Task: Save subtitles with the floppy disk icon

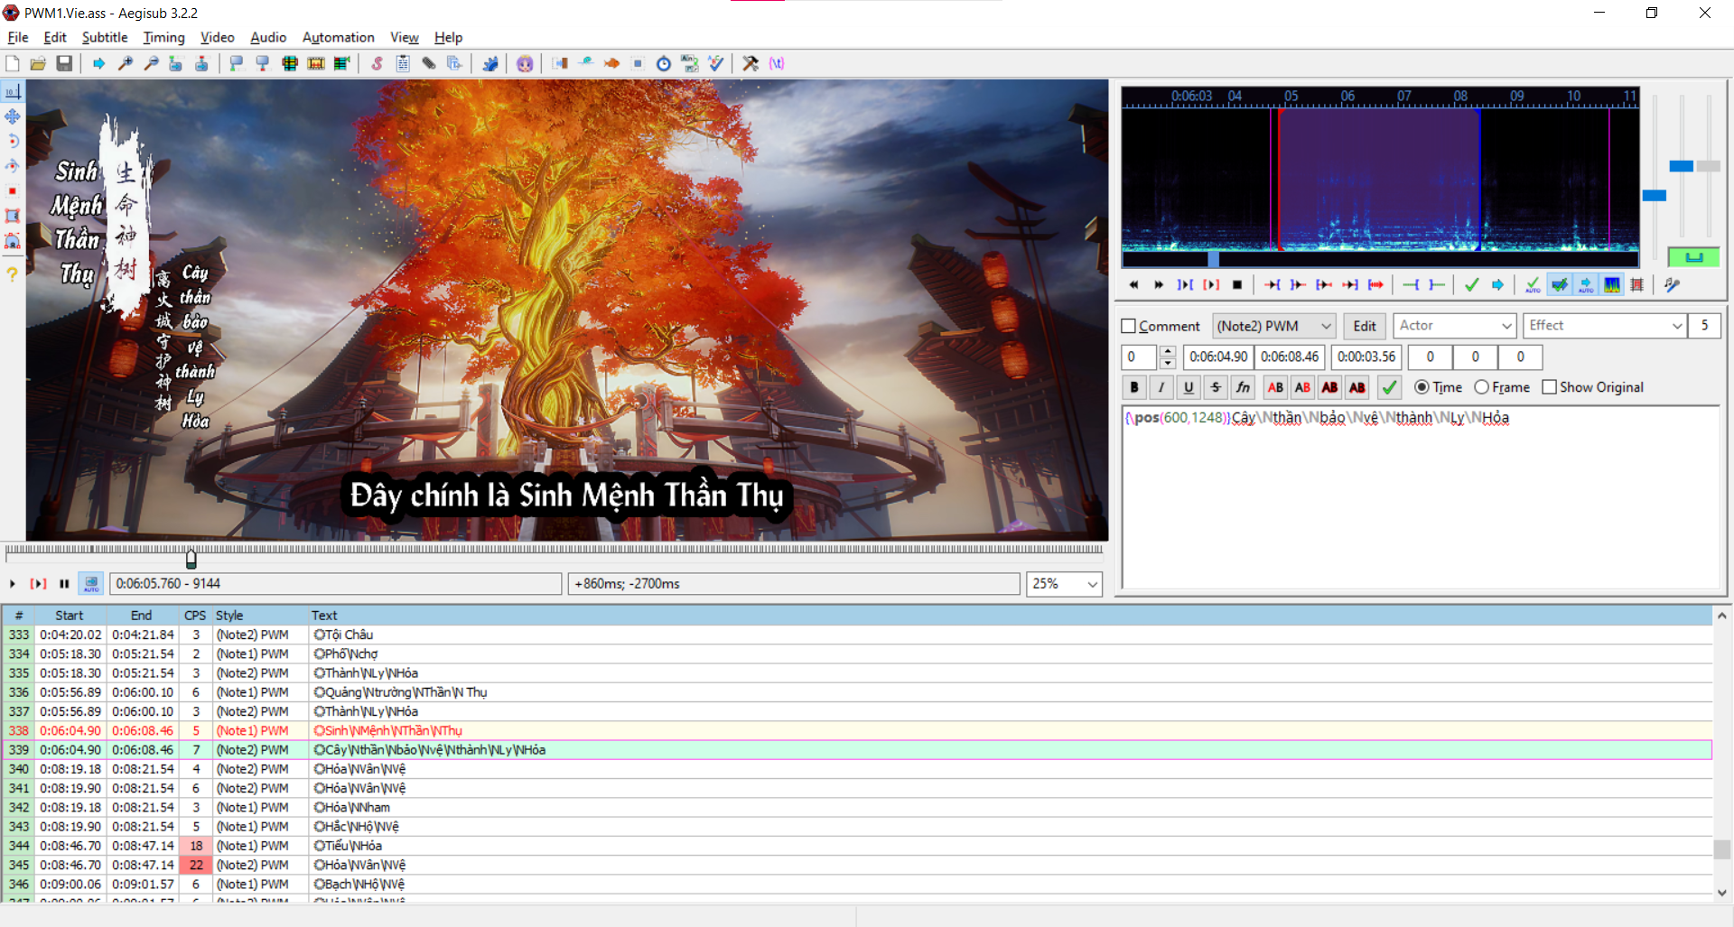Action: (x=64, y=63)
